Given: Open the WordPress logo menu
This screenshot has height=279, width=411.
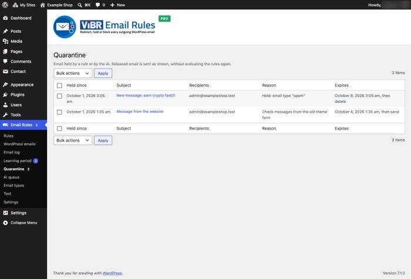Looking at the screenshot, I should coord(5,5).
